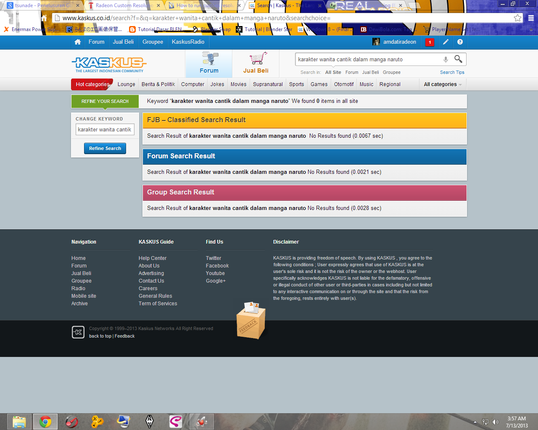Open Forum in the top navigation
Image resolution: width=538 pixels, height=430 pixels.
[96, 42]
